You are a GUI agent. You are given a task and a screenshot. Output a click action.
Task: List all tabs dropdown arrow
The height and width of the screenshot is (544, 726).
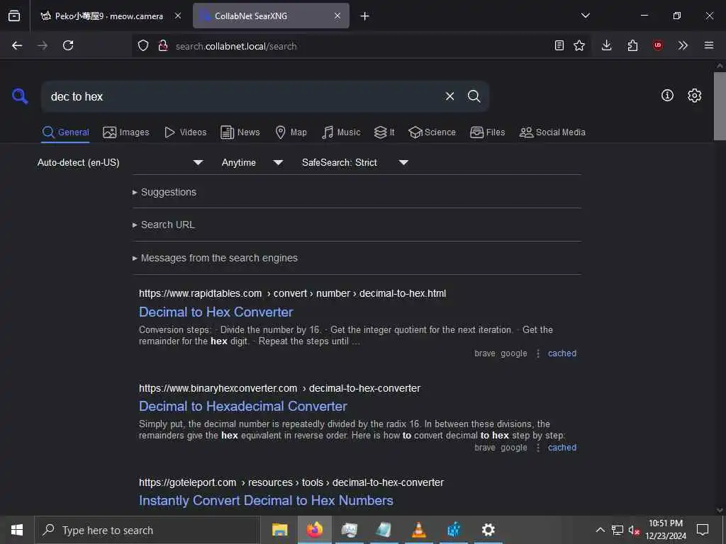[x=585, y=16]
